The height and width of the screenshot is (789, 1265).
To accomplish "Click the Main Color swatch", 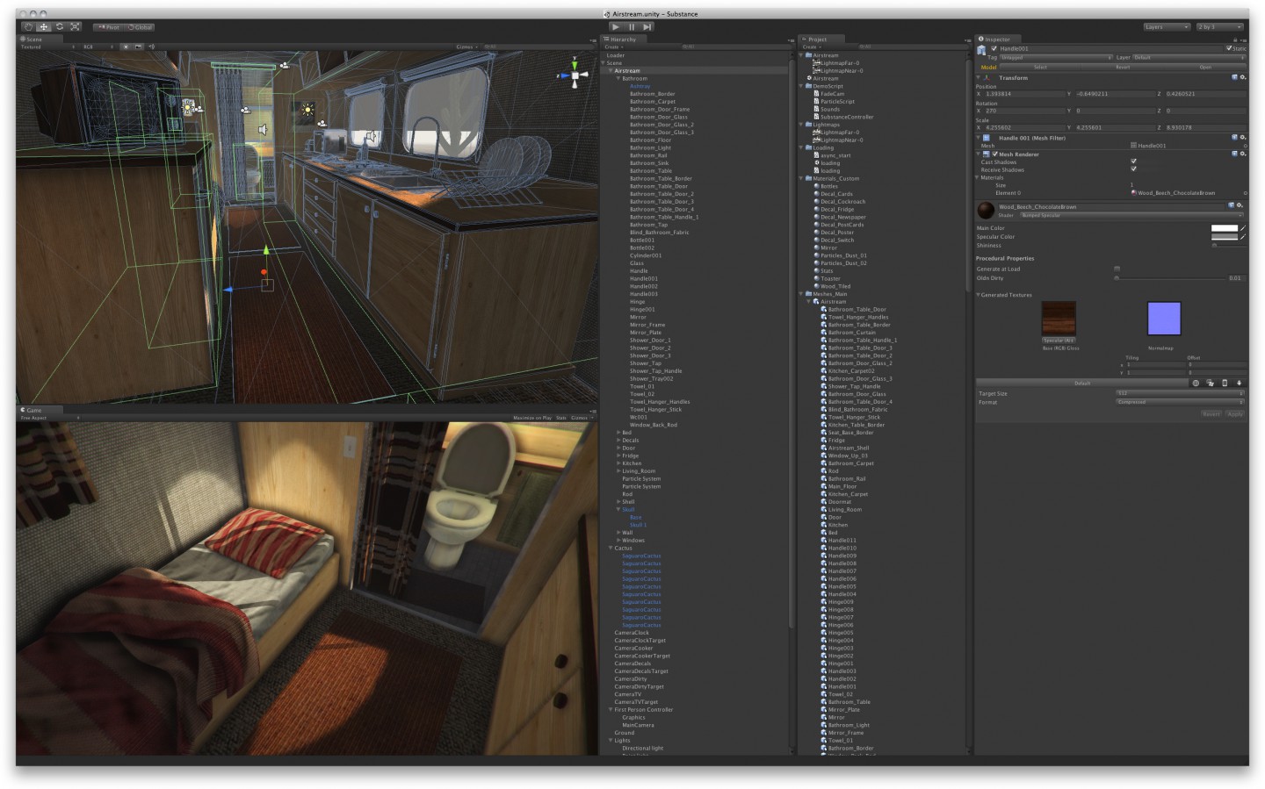I will [x=1223, y=227].
